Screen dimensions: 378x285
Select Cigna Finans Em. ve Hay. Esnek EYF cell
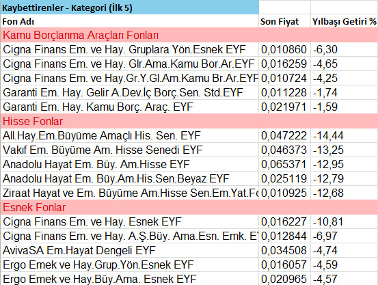point(130,221)
